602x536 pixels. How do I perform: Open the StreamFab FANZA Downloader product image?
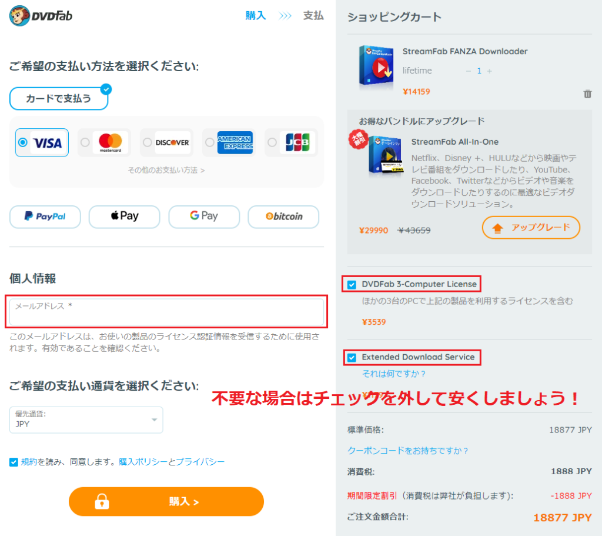tap(376, 67)
